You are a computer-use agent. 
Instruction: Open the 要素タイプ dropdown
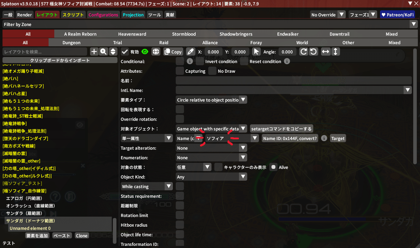pos(212,100)
